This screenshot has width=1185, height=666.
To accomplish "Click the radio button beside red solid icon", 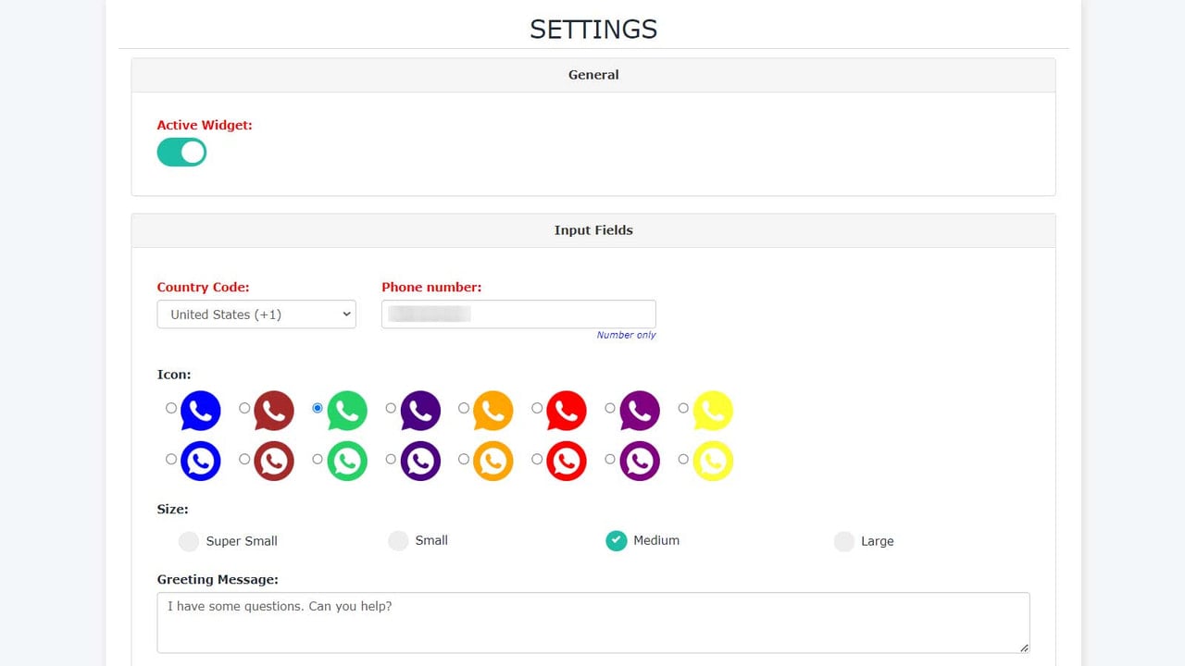I will 537,408.
